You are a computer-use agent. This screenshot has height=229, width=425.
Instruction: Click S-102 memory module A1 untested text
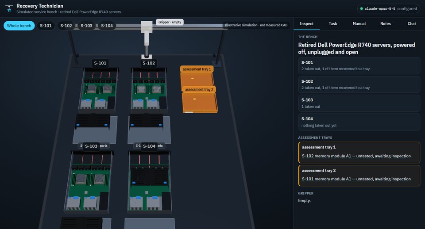click(x=356, y=156)
